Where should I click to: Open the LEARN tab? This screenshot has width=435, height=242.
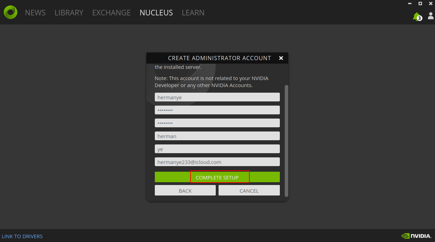[193, 13]
